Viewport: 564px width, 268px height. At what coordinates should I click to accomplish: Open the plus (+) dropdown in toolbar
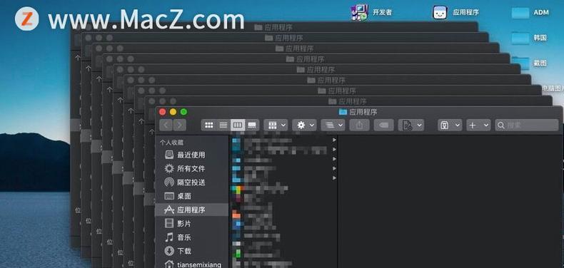click(x=478, y=125)
